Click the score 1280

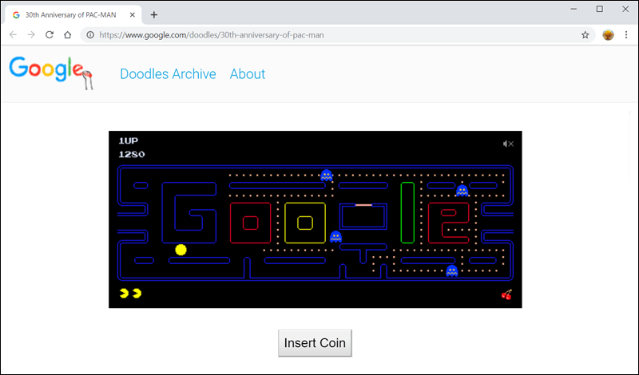(x=132, y=154)
